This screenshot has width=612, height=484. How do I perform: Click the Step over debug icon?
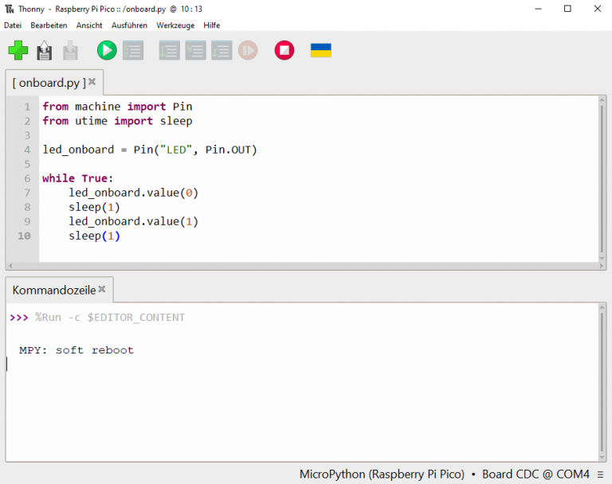(x=169, y=51)
